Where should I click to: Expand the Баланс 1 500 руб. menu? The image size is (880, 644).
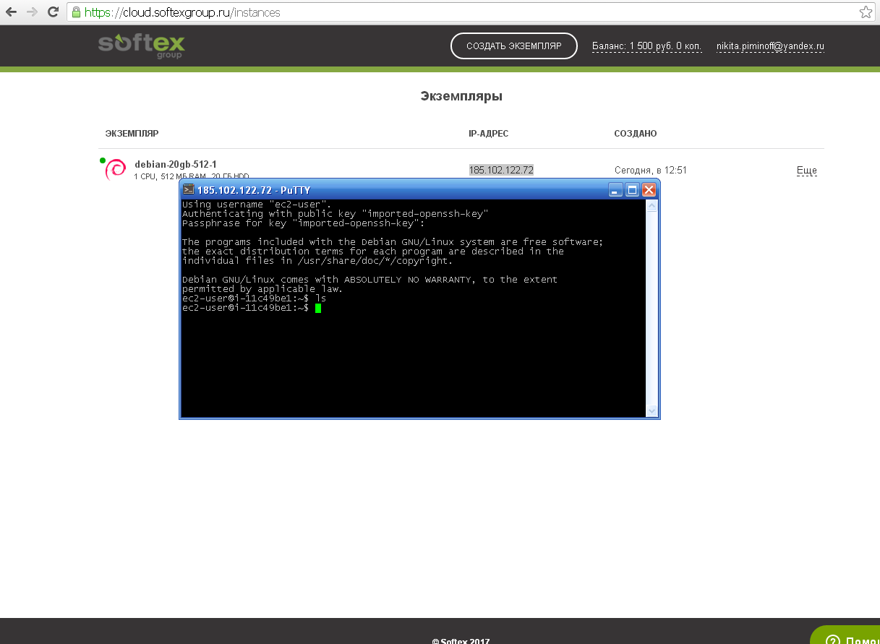click(x=646, y=46)
